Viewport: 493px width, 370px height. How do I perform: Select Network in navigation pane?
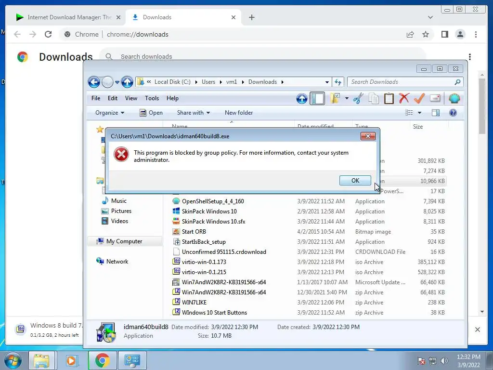click(x=117, y=262)
